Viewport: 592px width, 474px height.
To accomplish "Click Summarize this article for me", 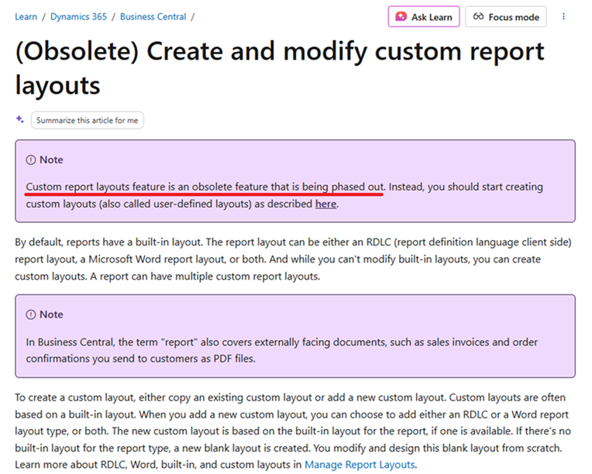I will 88,120.
